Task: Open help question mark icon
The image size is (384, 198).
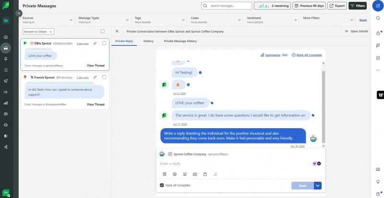Action: [378, 194]
